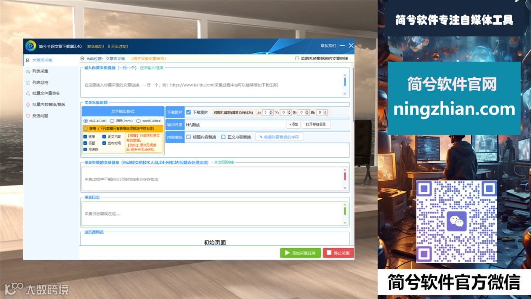Click the 文件输出格式 header
The image size is (531, 299).
click(x=123, y=111)
